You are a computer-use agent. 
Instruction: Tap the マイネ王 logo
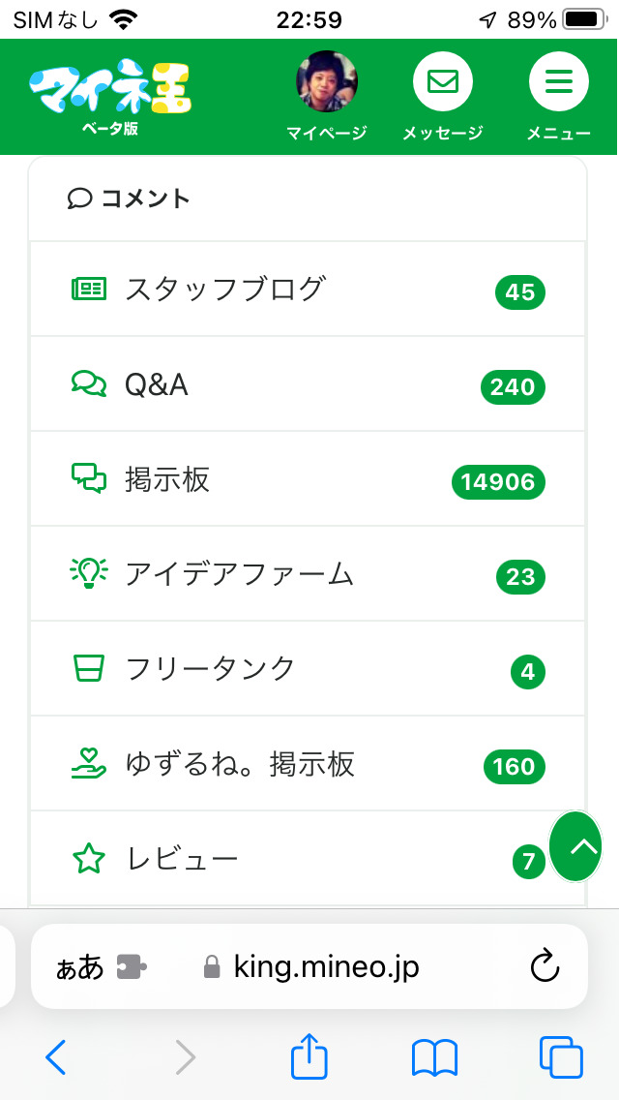(x=109, y=89)
